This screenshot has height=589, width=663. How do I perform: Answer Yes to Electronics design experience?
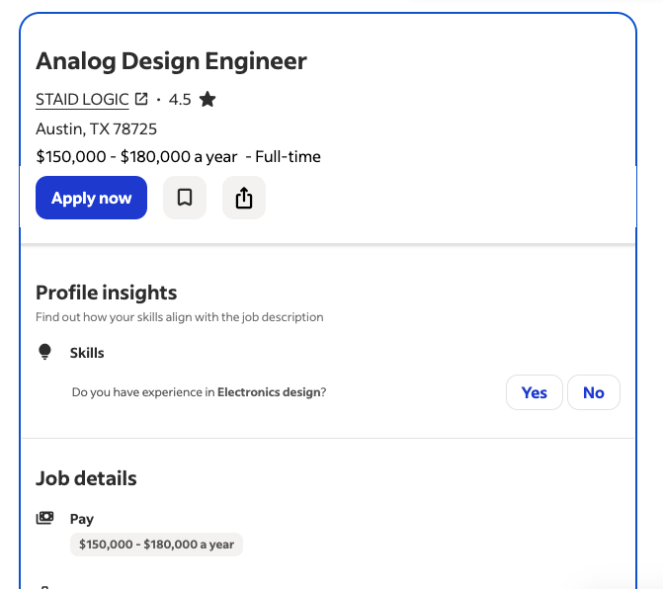[x=534, y=392]
